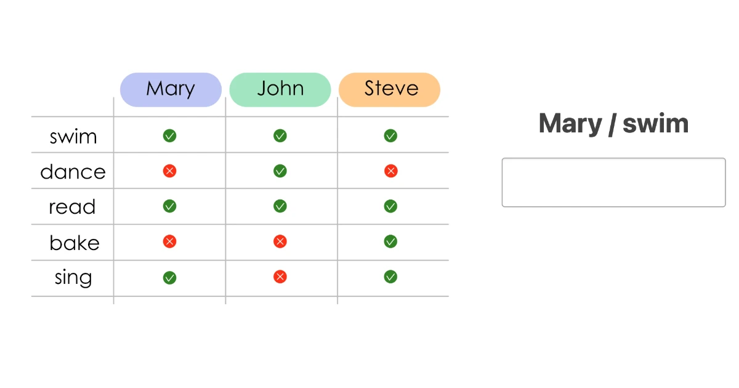
Task: Click Mary's green check for swim
Action: 169,135
